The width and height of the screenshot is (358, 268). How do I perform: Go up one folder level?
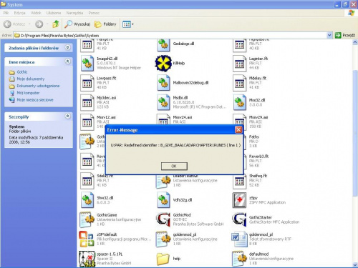point(56,24)
